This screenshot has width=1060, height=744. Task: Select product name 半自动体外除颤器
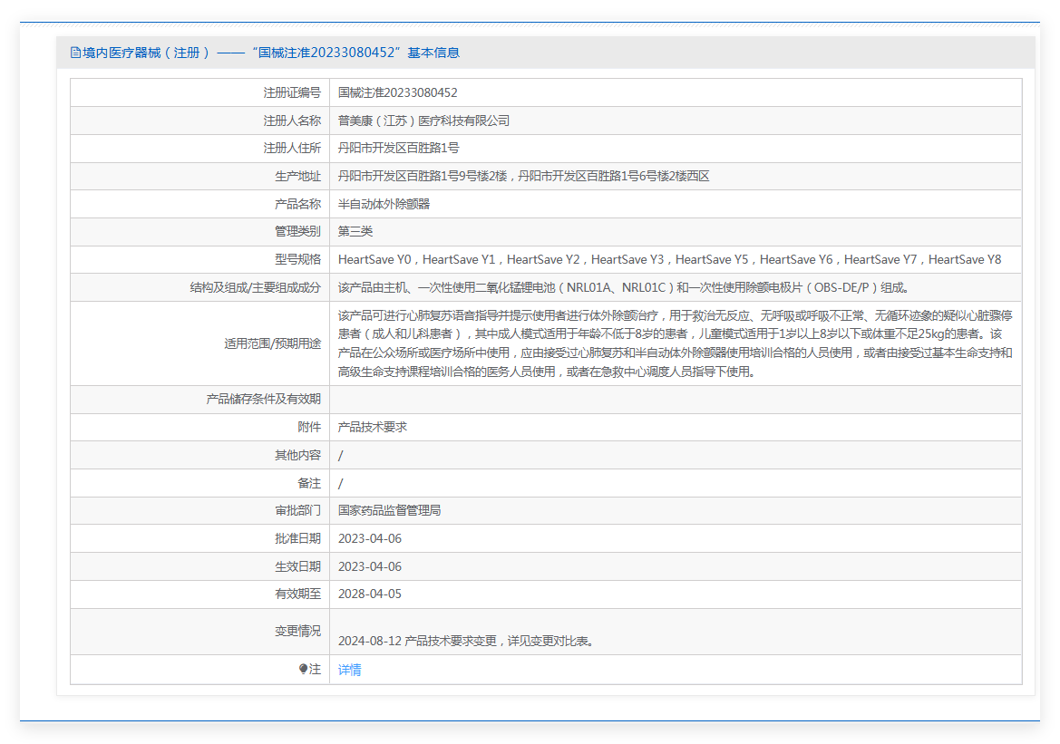click(x=384, y=204)
